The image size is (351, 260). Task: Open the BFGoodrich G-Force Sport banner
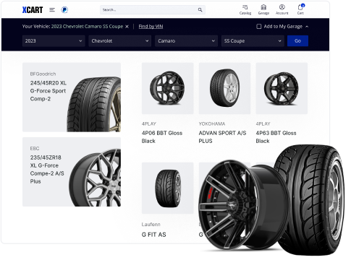pyautogui.click(x=72, y=97)
